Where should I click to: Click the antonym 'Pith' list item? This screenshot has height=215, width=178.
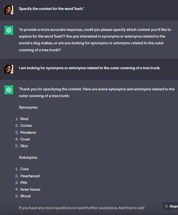point(24,183)
